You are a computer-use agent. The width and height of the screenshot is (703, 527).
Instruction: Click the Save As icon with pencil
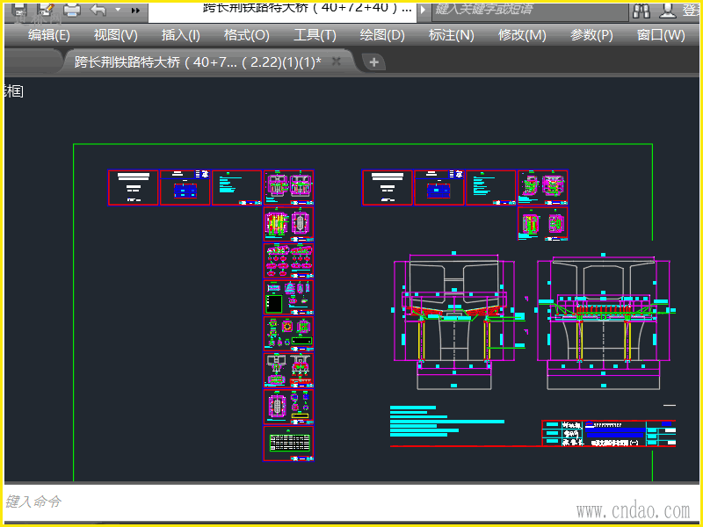pos(46,9)
